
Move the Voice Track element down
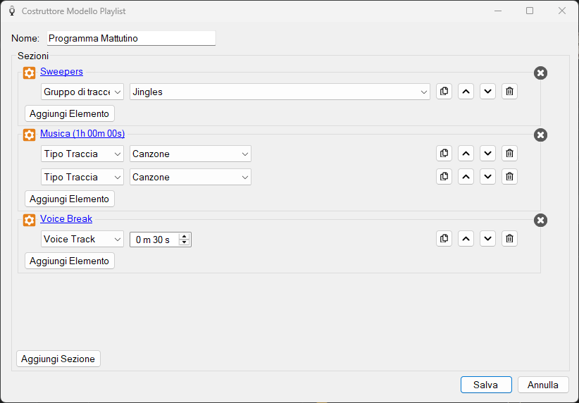tap(487, 239)
